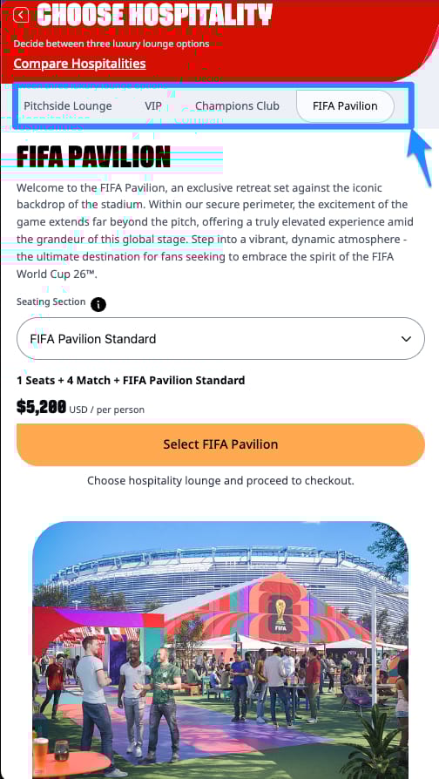Select the highlighted FIFA Pavilion tab

(x=345, y=105)
